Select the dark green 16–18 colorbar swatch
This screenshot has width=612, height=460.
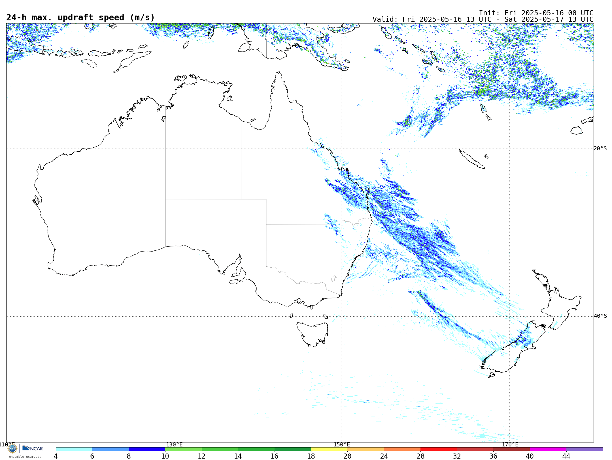[293, 449]
